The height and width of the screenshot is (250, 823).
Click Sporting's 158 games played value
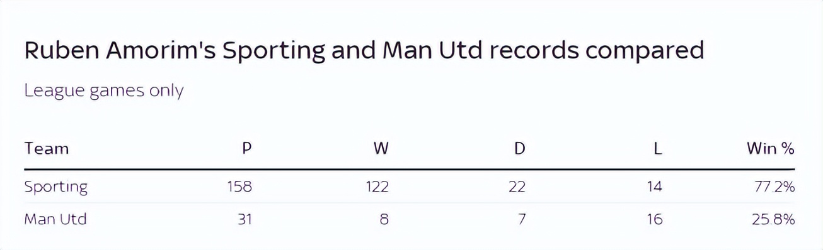tap(239, 187)
